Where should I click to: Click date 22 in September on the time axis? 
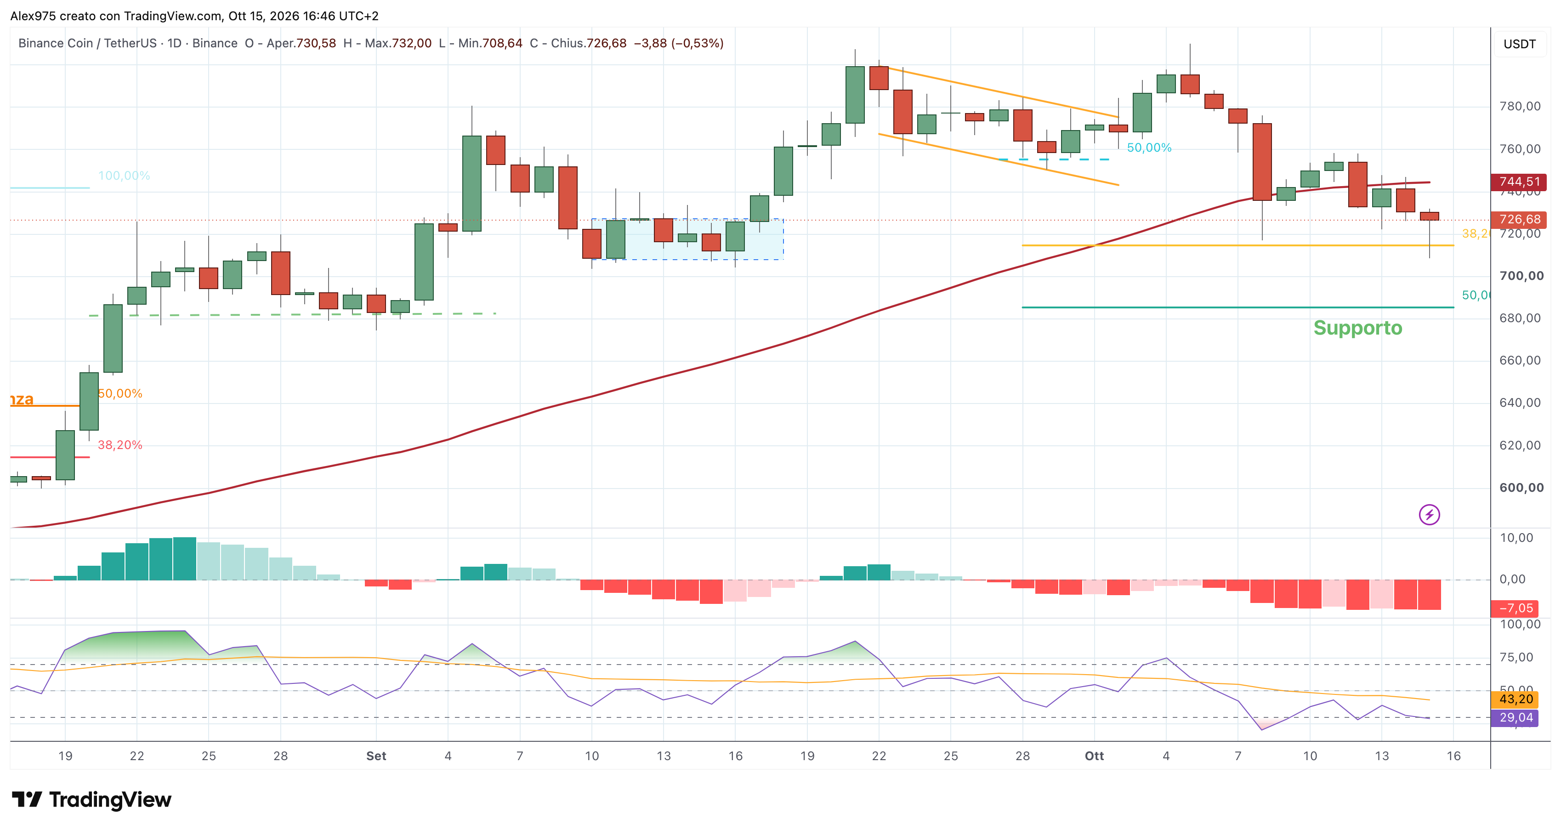pos(879,756)
